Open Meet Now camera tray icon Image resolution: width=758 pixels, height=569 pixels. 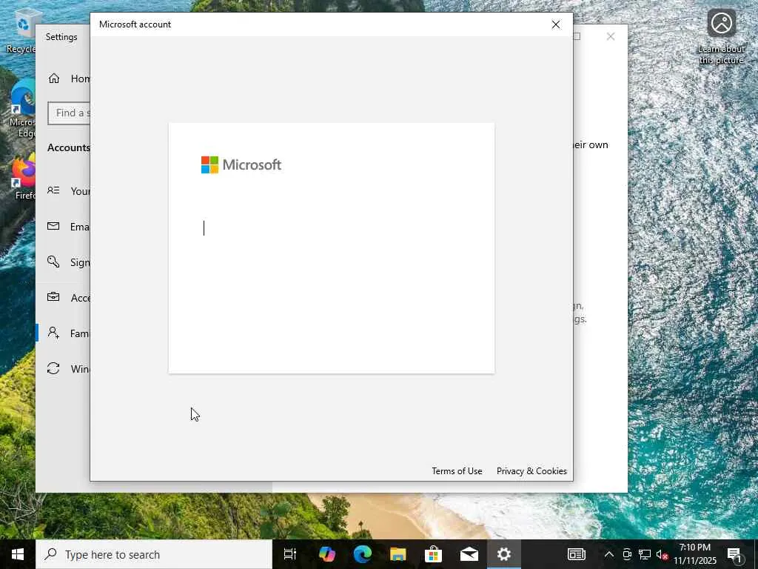[x=627, y=554]
